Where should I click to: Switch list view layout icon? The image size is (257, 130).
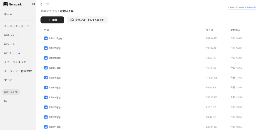(x=48, y=4)
